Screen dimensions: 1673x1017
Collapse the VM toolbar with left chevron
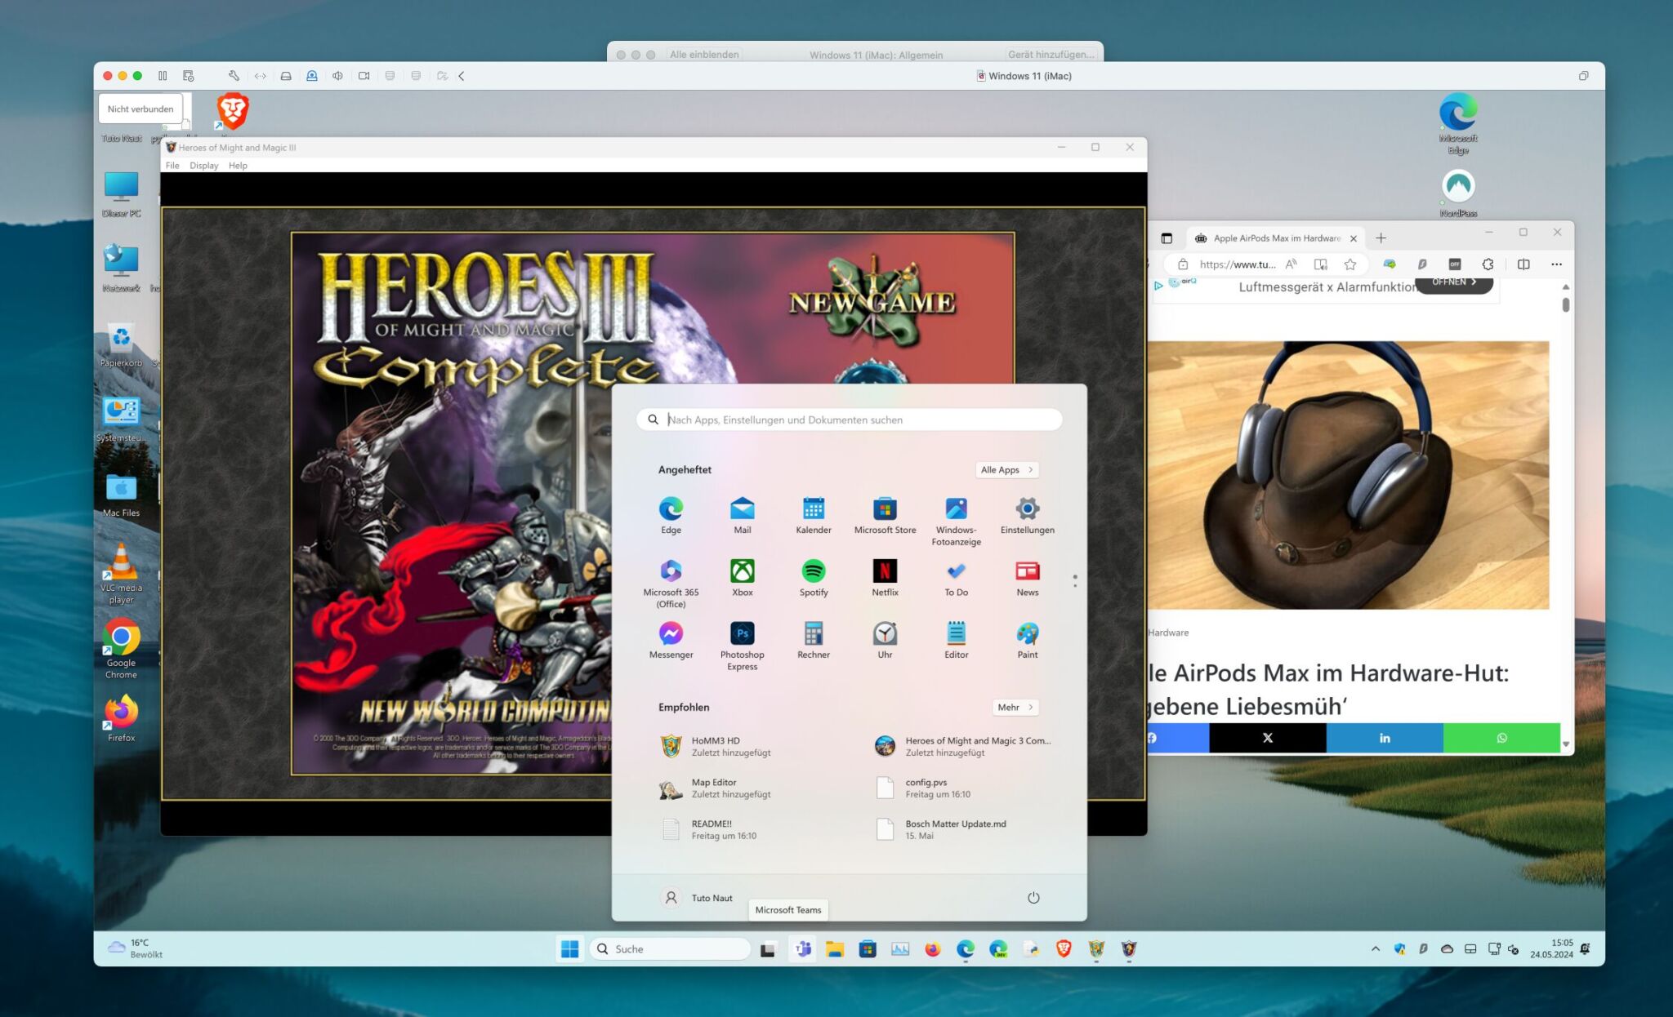462,76
